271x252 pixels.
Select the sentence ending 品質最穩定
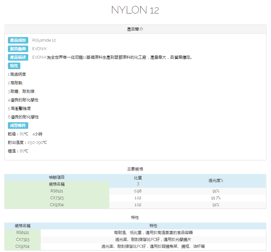[112, 57]
